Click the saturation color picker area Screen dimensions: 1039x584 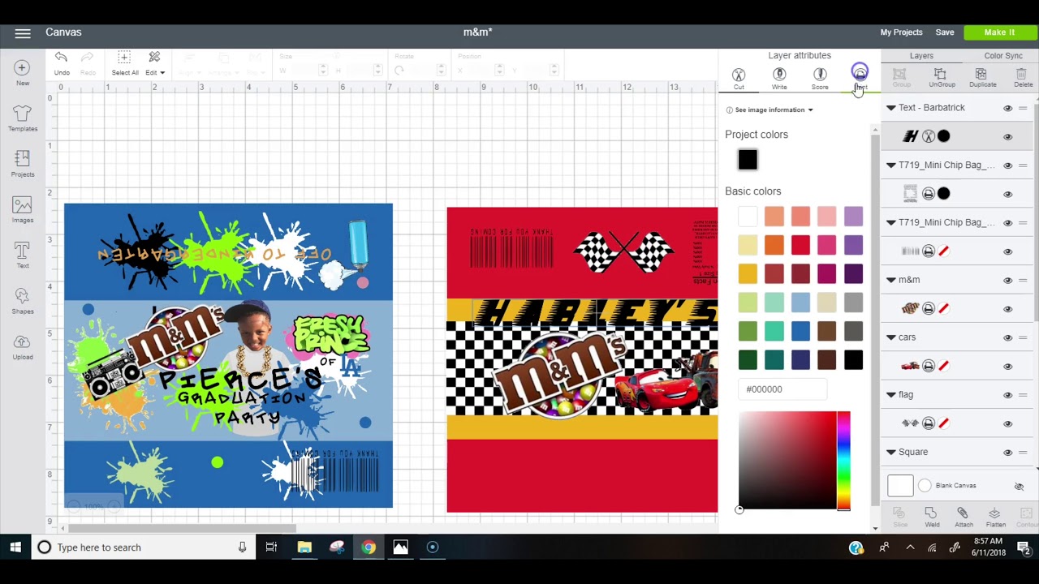pos(787,461)
